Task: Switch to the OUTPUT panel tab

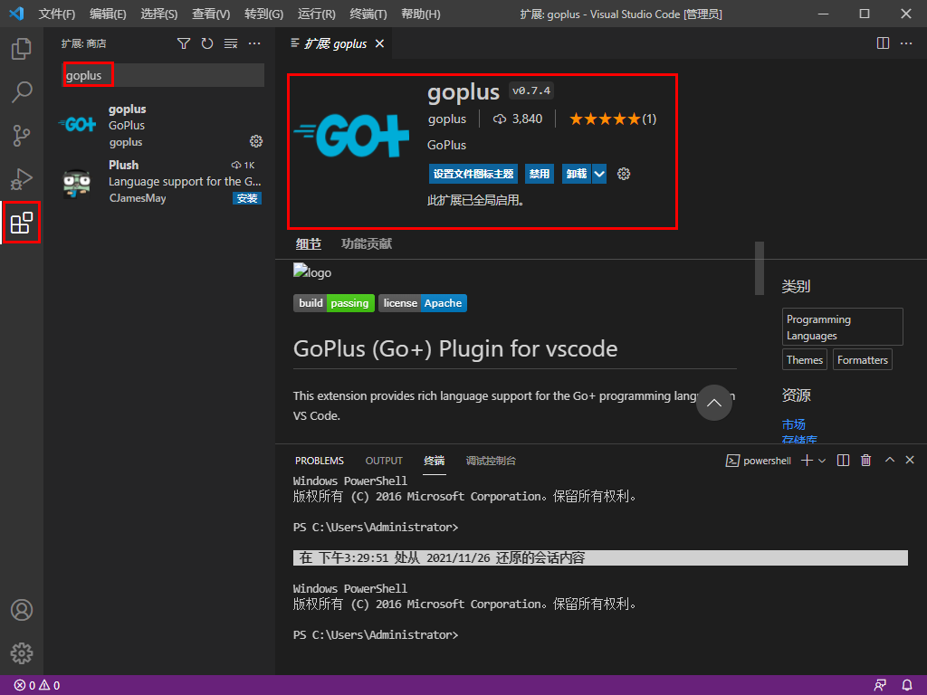Action: point(384,461)
